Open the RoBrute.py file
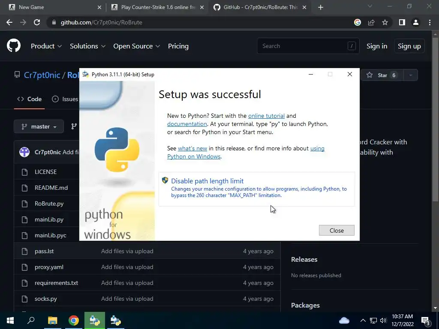This screenshot has width=439, height=329. [x=49, y=203]
